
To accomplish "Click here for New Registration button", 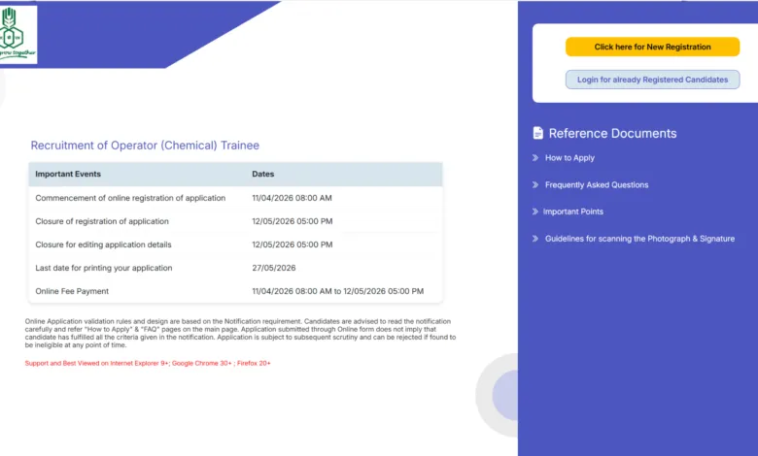I will coord(652,47).
